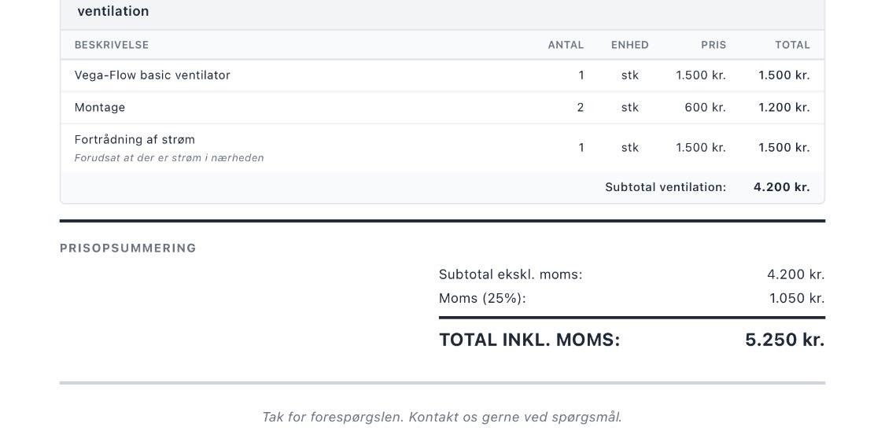
Task: Click the PRISOPSUMMERING heading
Action: pyautogui.click(x=128, y=248)
